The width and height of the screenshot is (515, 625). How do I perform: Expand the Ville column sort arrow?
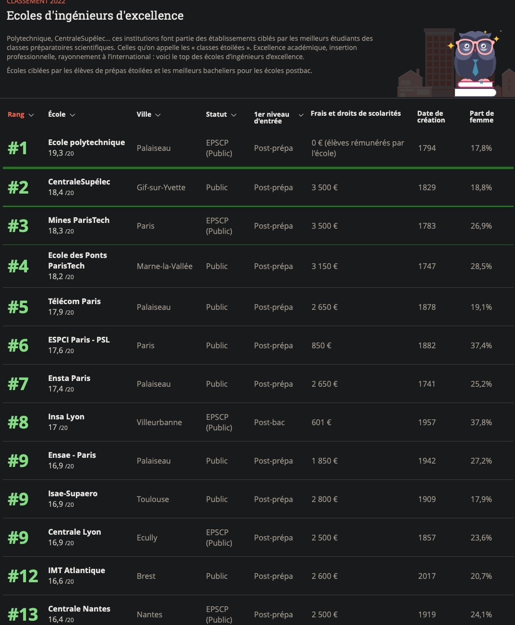coord(158,115)
